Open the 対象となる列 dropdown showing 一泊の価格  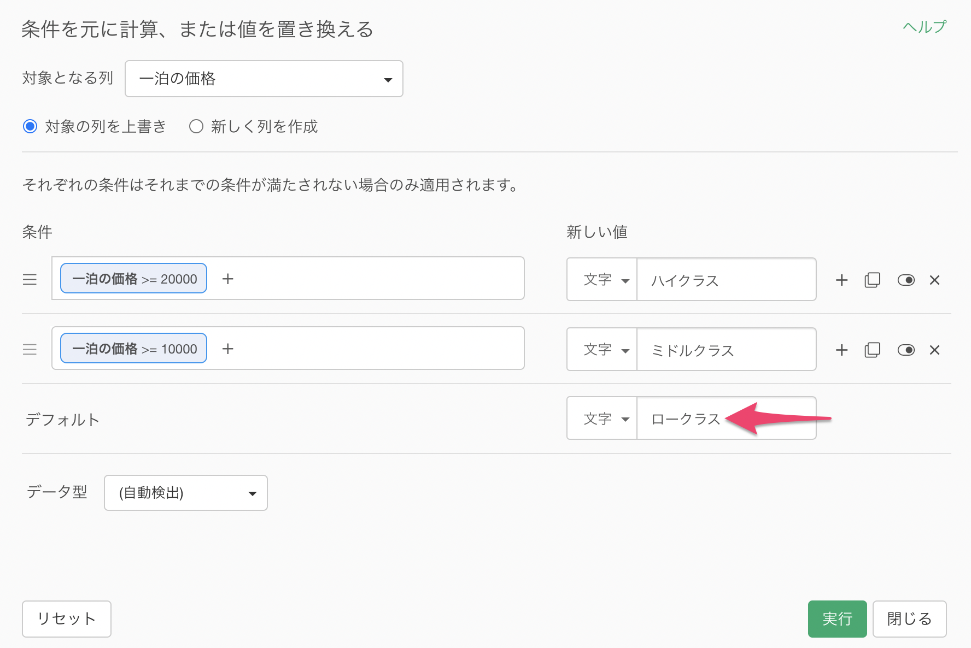[264, 79]
